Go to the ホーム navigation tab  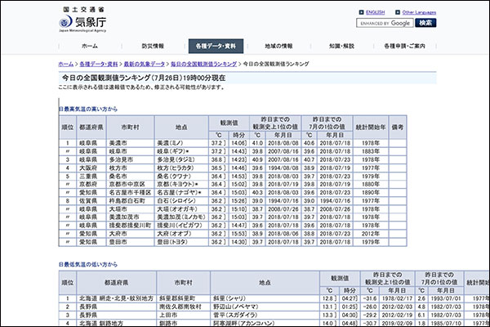pos(90,47)
